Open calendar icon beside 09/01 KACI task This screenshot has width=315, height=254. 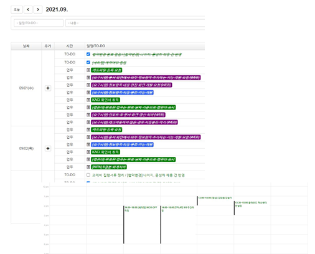[x=88, y=100]
